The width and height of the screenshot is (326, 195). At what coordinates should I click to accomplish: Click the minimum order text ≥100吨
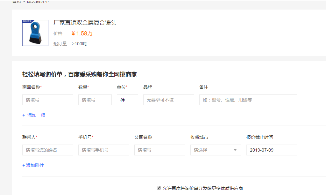point(79,44)
